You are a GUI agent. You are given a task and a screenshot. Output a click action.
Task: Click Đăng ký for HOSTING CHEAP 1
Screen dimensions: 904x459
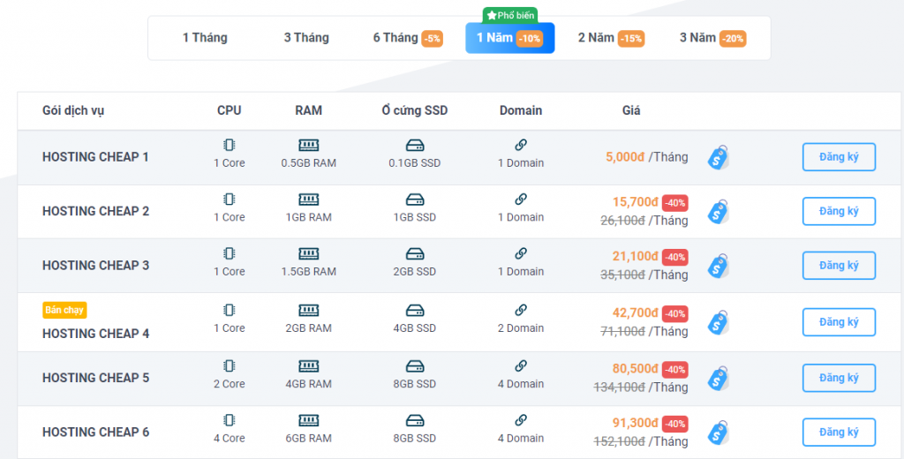click(839, 157)
